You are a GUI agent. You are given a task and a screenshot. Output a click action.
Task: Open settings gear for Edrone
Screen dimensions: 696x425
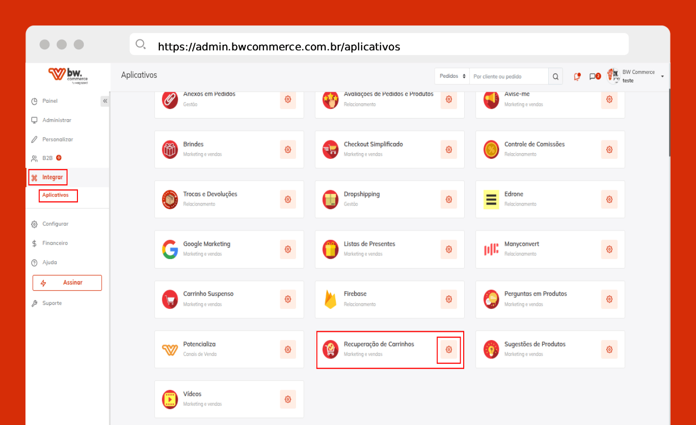pyautogui.click(x=609, y=200)
